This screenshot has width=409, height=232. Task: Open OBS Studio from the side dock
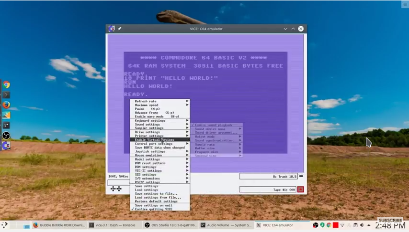coord(6,135)
